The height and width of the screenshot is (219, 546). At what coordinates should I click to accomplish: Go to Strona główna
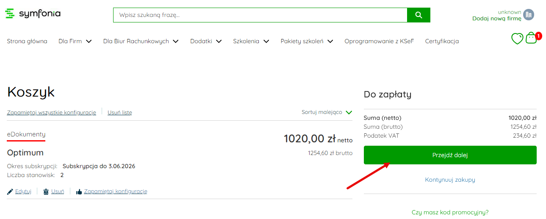27,42
